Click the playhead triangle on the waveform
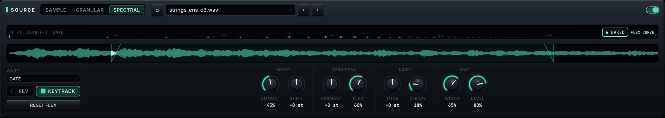The height and width of the screenshot is (118, 665). coord(114,53)
